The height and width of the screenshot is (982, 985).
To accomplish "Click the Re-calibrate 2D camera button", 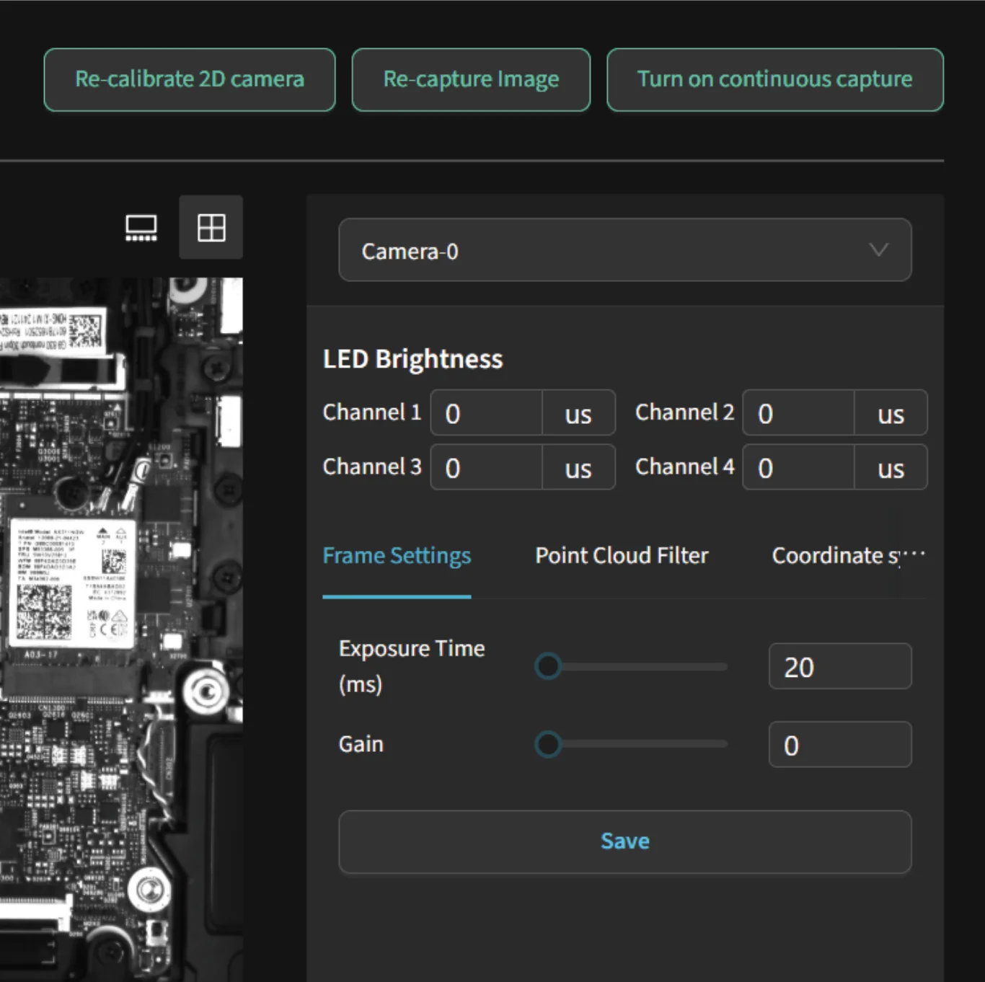I will point(190,79).
